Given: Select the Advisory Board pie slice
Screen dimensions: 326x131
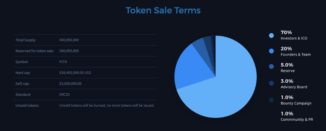Looking at the screenshot, I should (x=208, y=41).
